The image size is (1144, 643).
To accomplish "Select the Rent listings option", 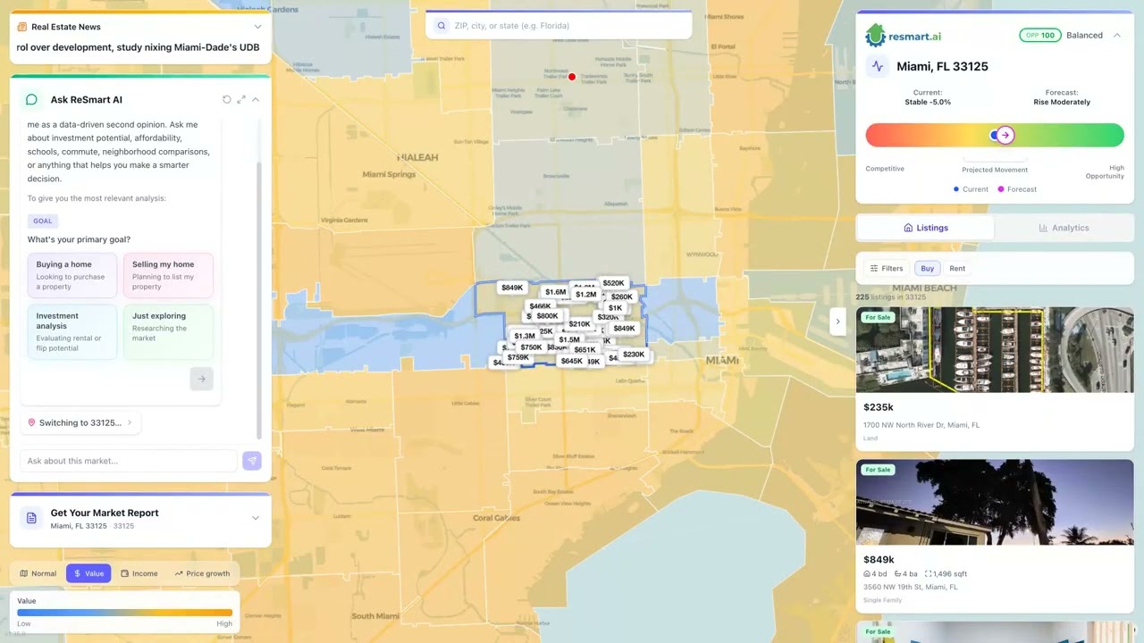I will tap(957, 268).
